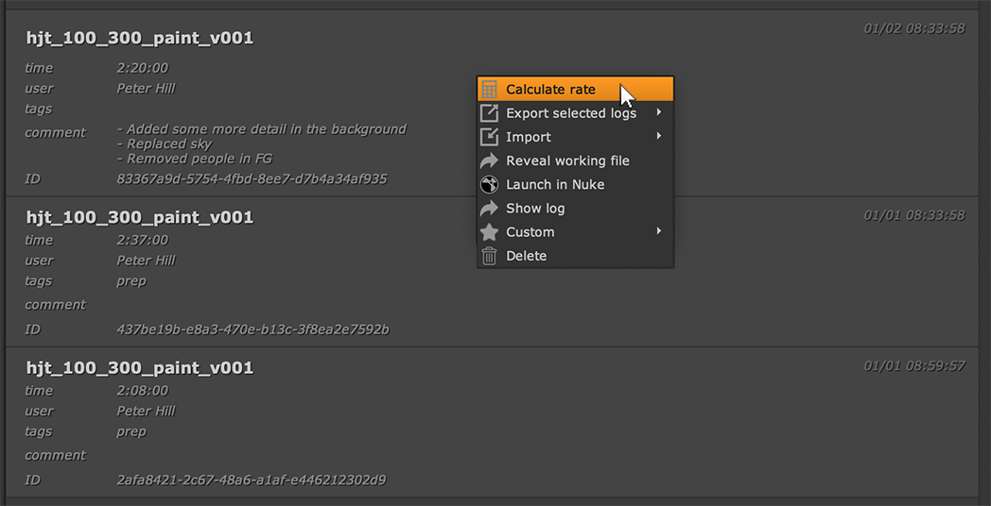Click the import icon in the context menu

(489, 137)
